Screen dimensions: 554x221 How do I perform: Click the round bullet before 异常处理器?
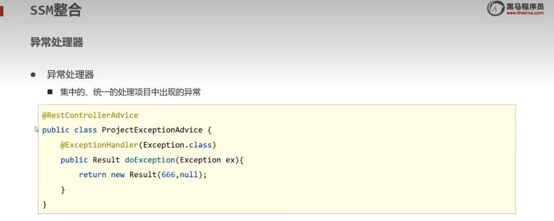(x=33, y=75)
